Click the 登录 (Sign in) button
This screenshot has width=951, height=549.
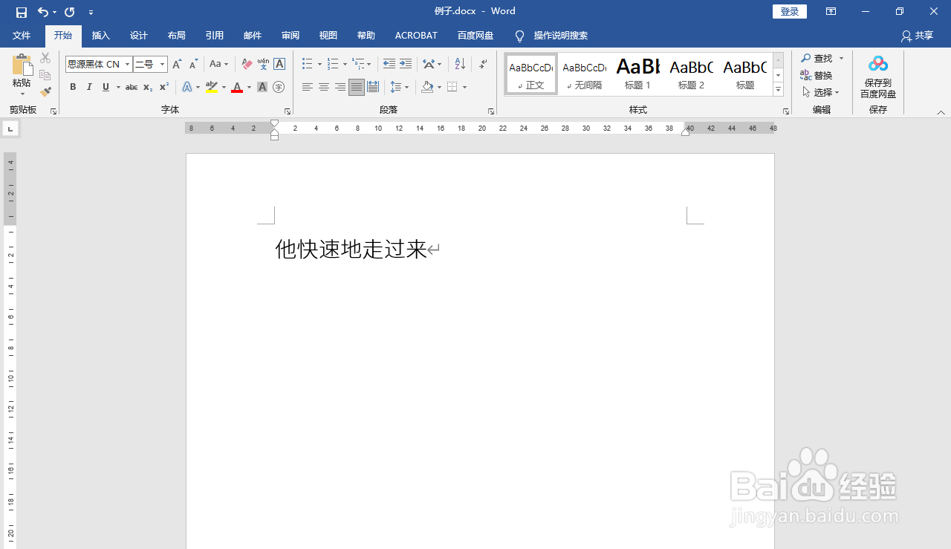789,12
